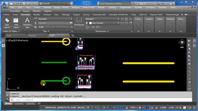
Task: Click the text spell check ABC icon
Action: [x=36, y=18]
